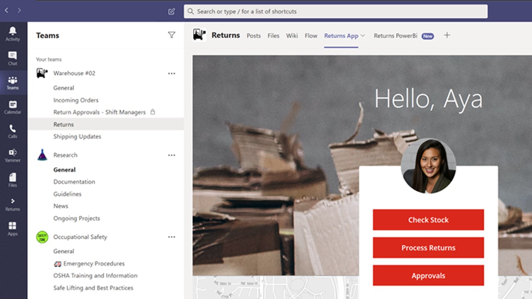The height and width of the screenshot is (299, 532).
Task: Open the Ongoing Projects channel
Action: (x=76, y=218)
